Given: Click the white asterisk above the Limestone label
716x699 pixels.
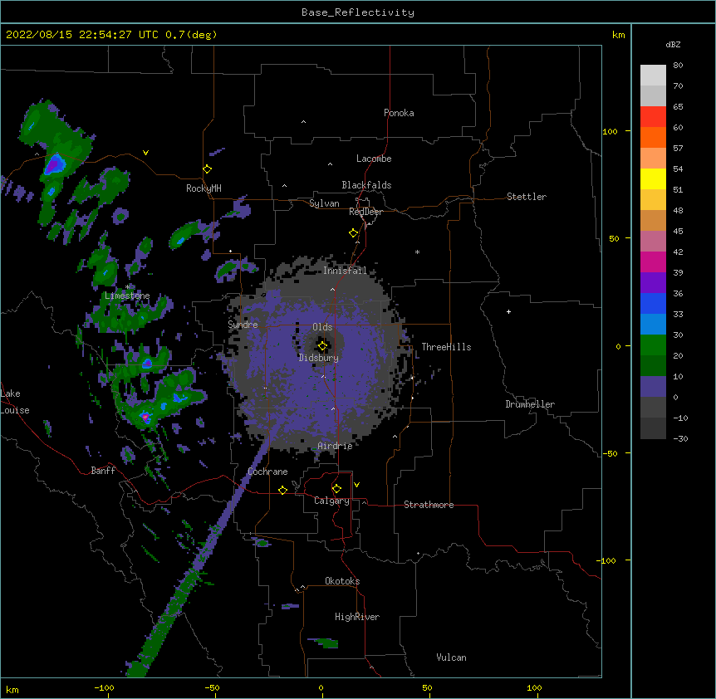Looking at the screenshot, I should tap(127, 287).
